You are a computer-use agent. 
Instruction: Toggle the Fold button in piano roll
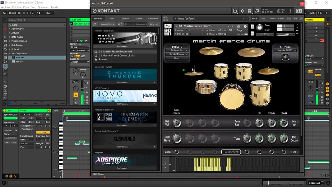click(x=56, y=111)
